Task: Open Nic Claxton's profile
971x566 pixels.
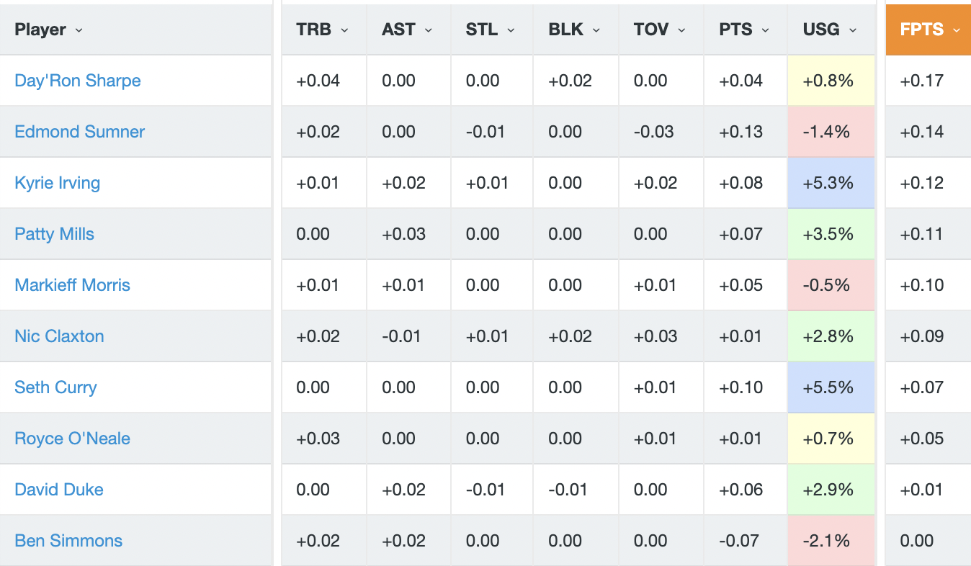Action: coord(58,336)
